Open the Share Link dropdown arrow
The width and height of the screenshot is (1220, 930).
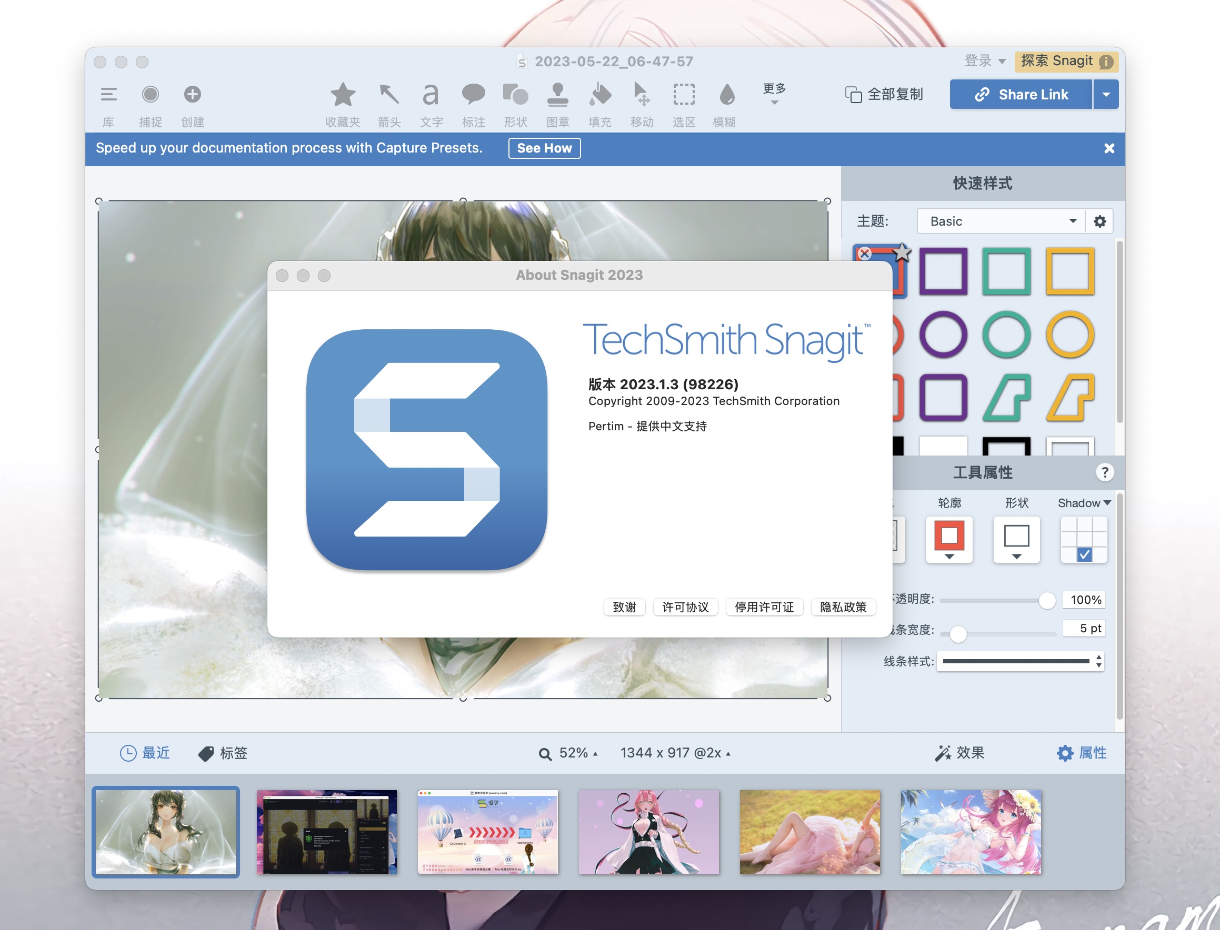[1106, 95]
